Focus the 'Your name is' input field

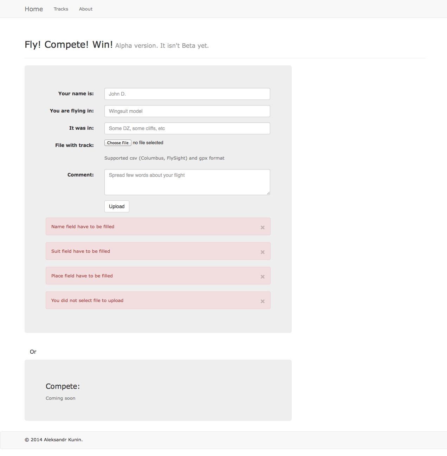click(x=187, y=94)
